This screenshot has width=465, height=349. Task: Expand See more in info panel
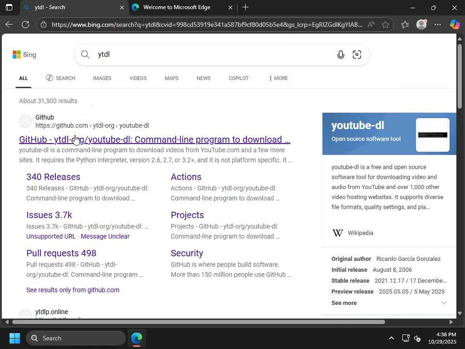pyautogui.click(x=389, y=303)
